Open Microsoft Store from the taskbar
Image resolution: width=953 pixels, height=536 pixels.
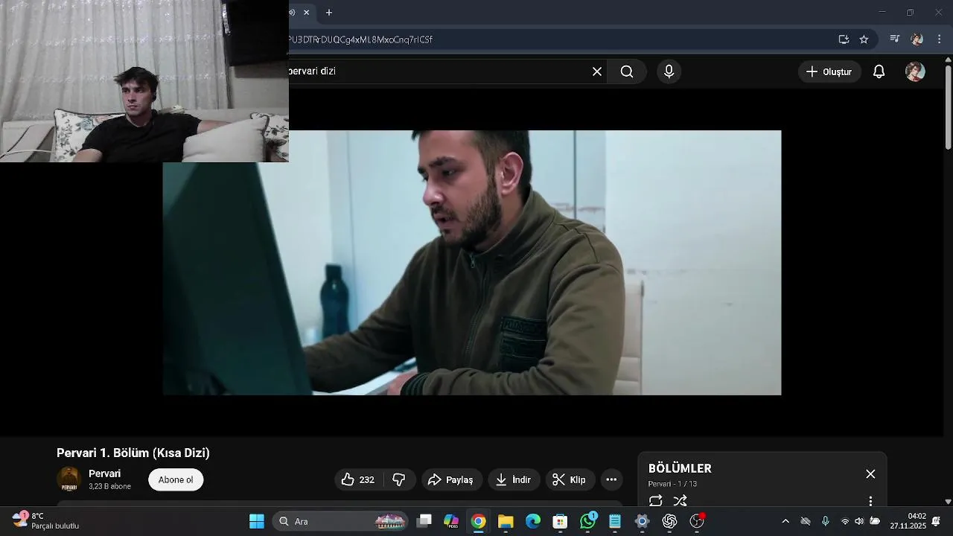point(560,521)
